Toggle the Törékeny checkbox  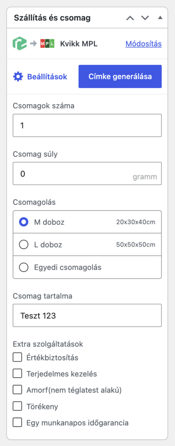[x=17, y=406]
